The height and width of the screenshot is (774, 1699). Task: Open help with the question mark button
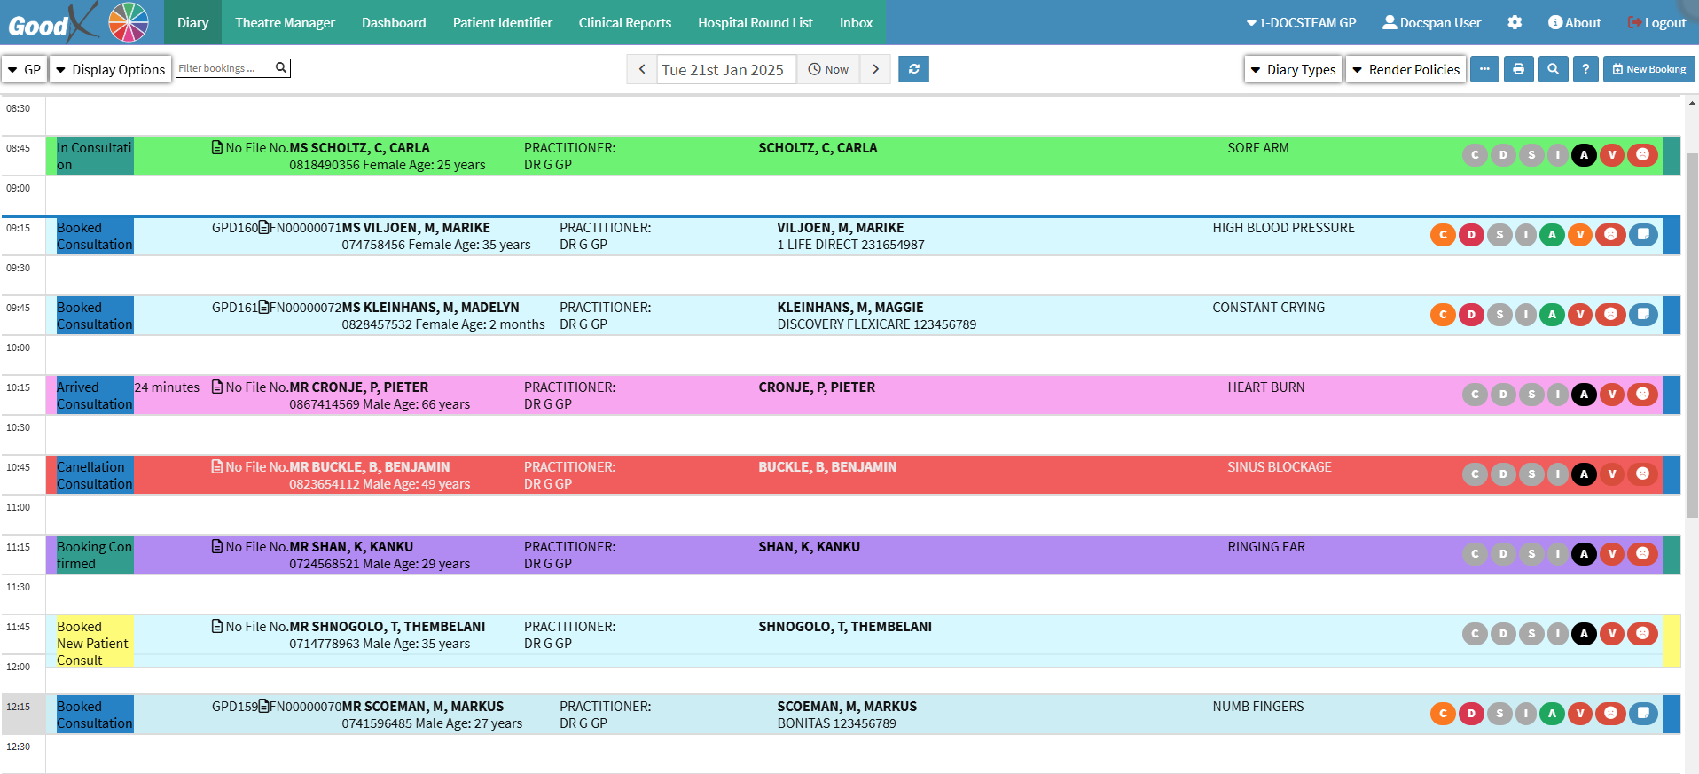pyautogui.click(x=1585, y=69)
